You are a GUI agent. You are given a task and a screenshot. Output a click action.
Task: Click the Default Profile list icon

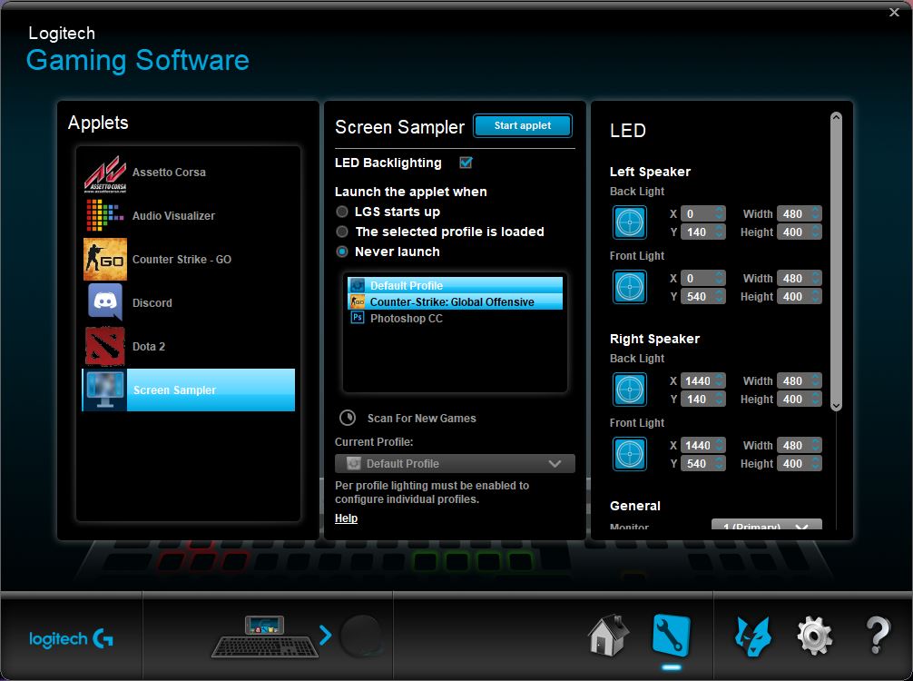point(358,285)
